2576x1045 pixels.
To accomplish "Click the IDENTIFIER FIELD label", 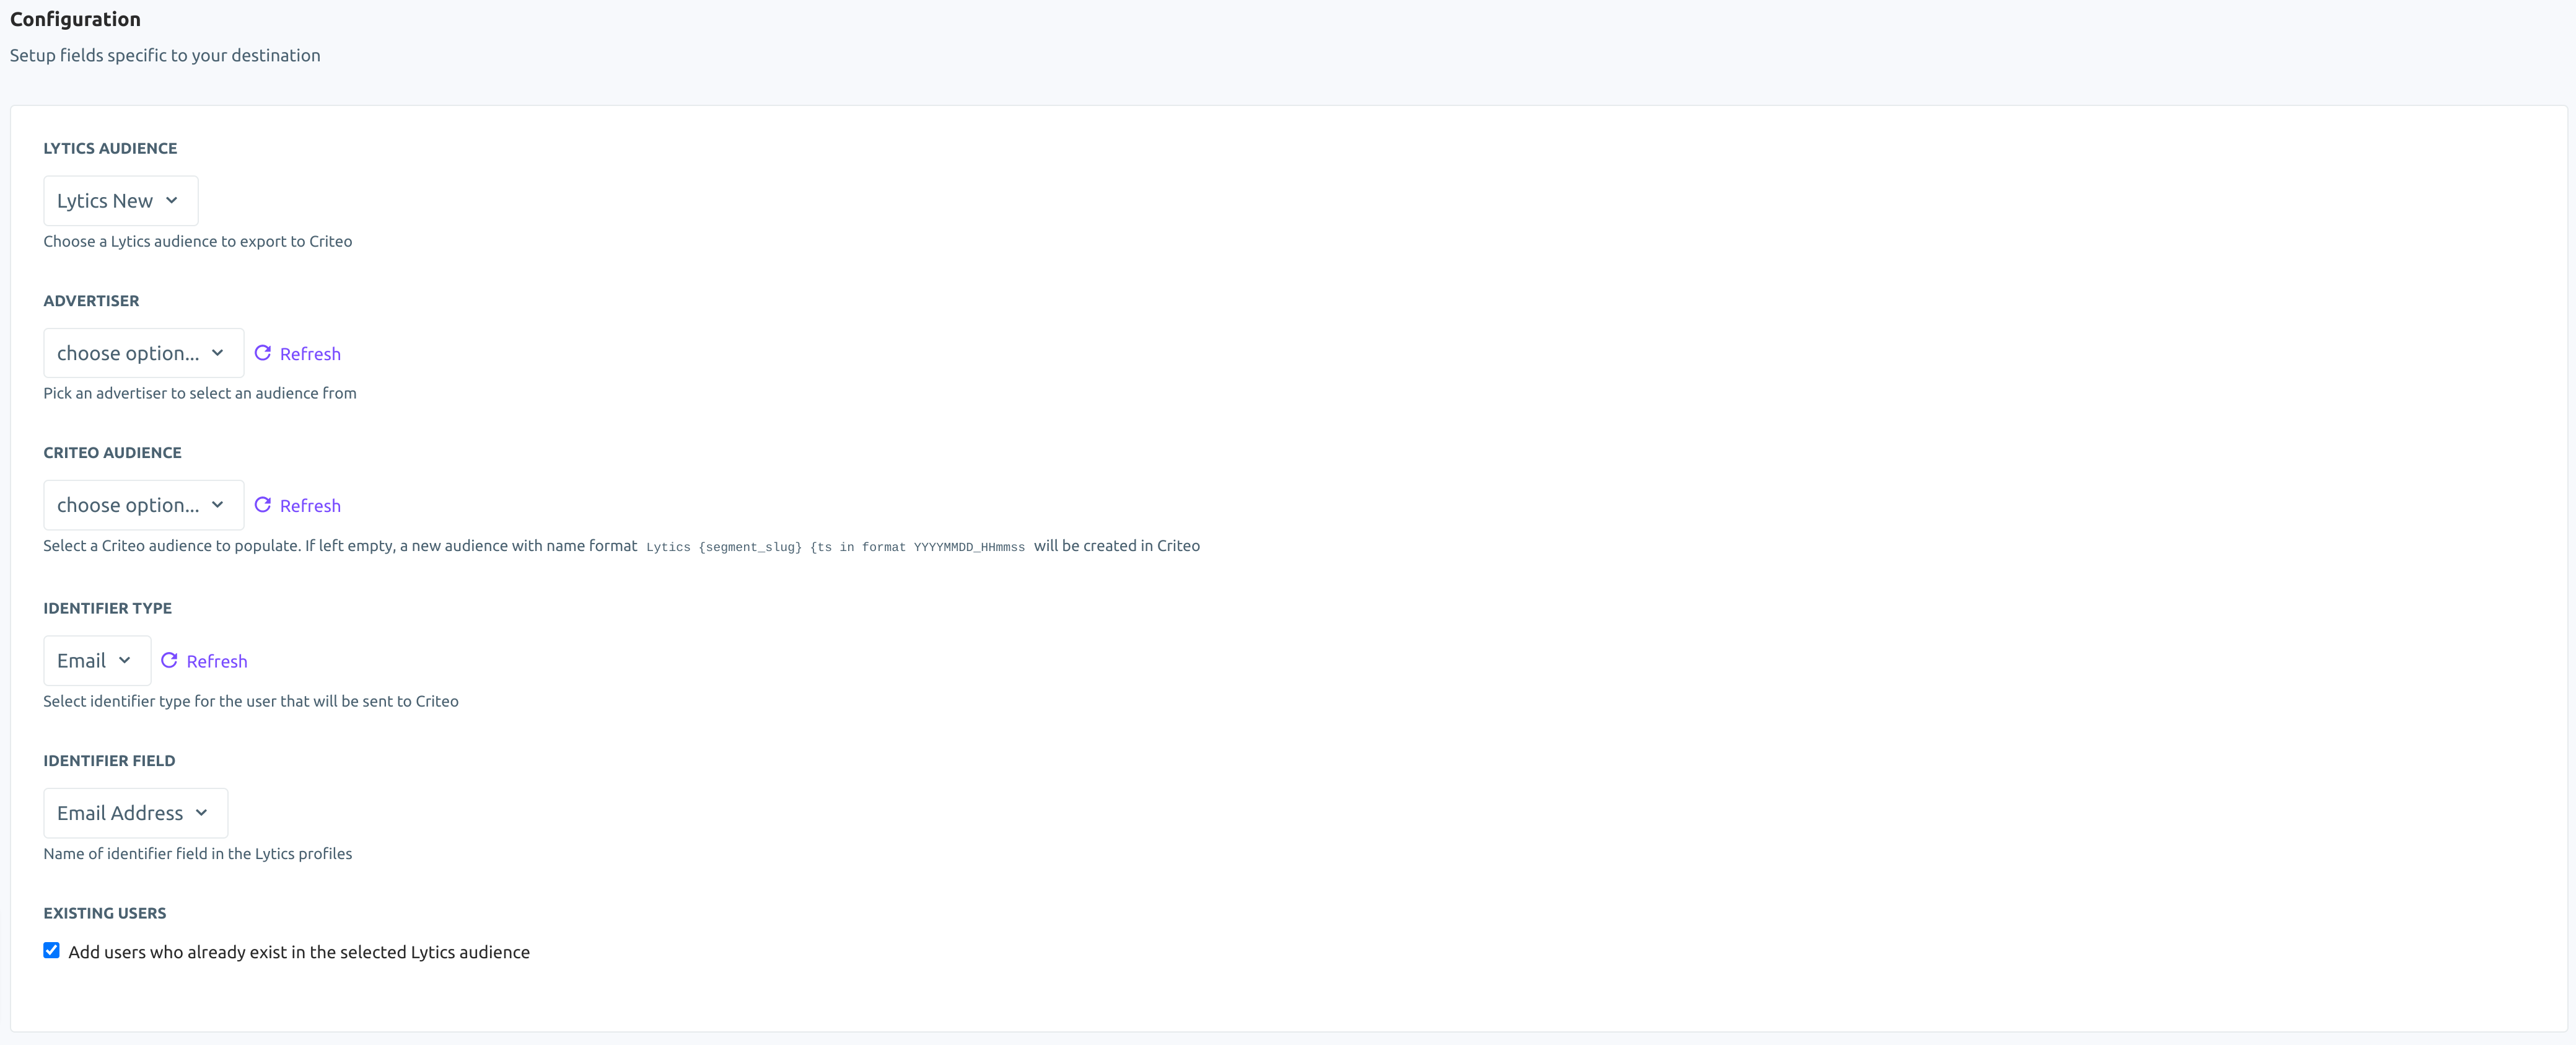I will (x=109, y=761).
